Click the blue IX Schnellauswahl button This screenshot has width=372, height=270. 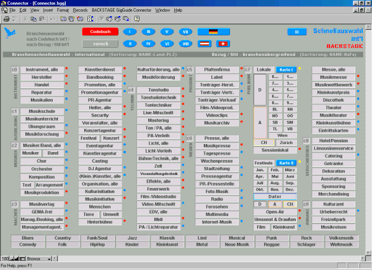297,32
